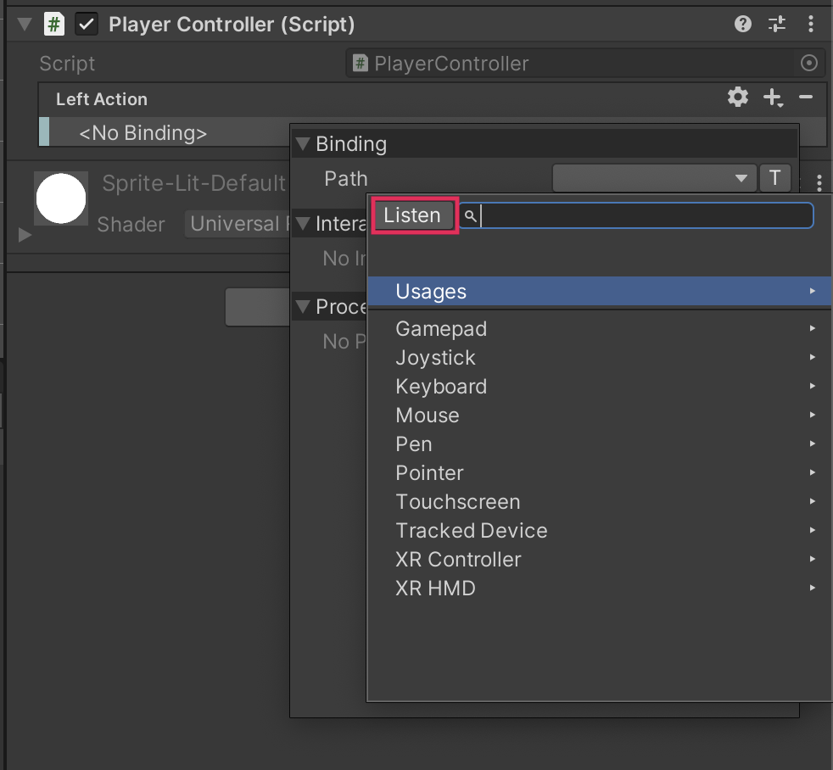This screenshot has width=833, height=770.
Task: Open the Keyboard submenu
Action: click(441, 387)
